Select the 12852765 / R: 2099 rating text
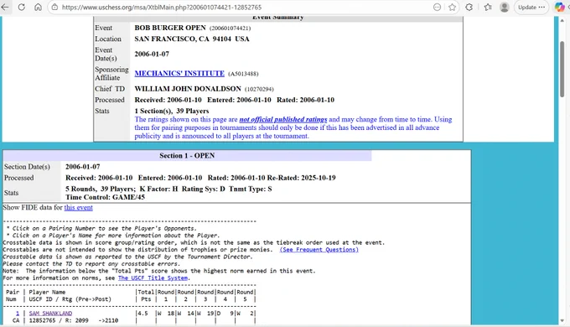570x327 pixels. coord(59,320)
